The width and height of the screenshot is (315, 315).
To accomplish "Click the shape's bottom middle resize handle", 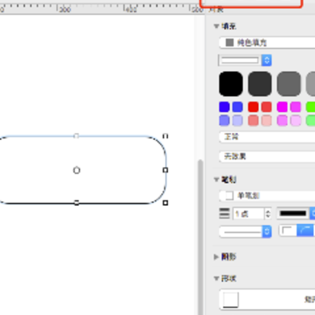I will pos(76,202).
